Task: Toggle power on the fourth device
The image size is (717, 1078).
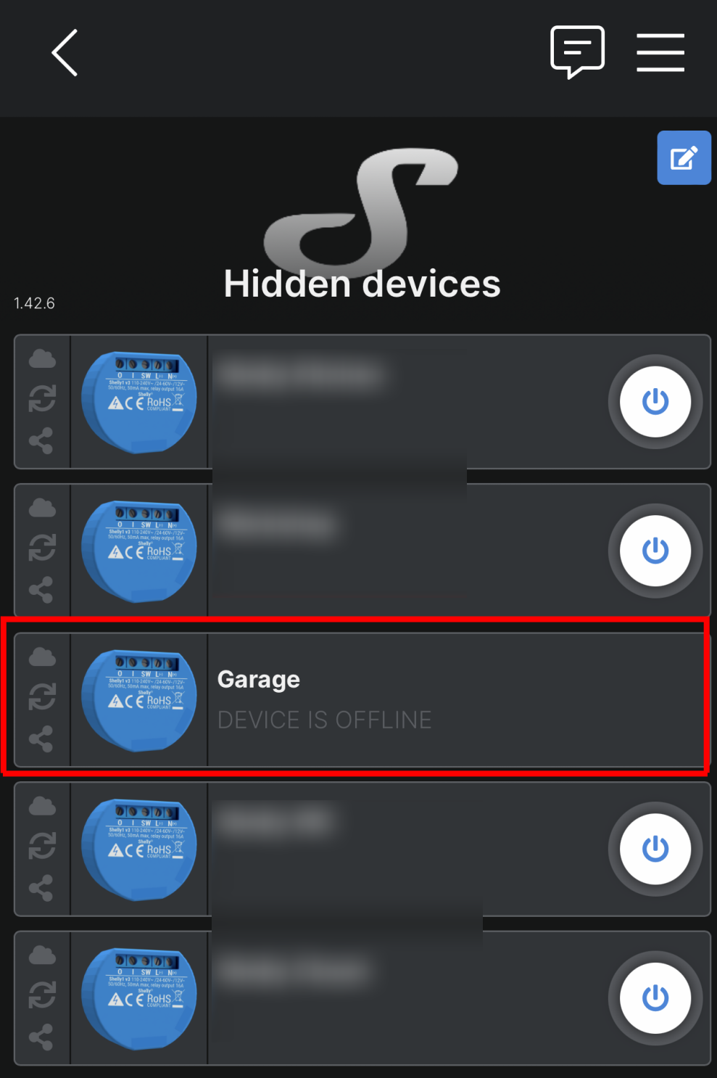Action: 655,849
